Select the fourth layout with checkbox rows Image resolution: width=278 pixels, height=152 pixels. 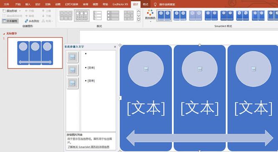[x=113, y=15]
